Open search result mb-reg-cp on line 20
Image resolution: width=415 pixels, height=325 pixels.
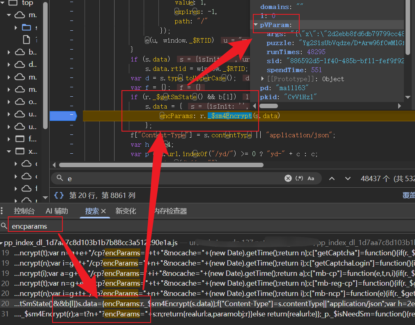coord(208,283)
